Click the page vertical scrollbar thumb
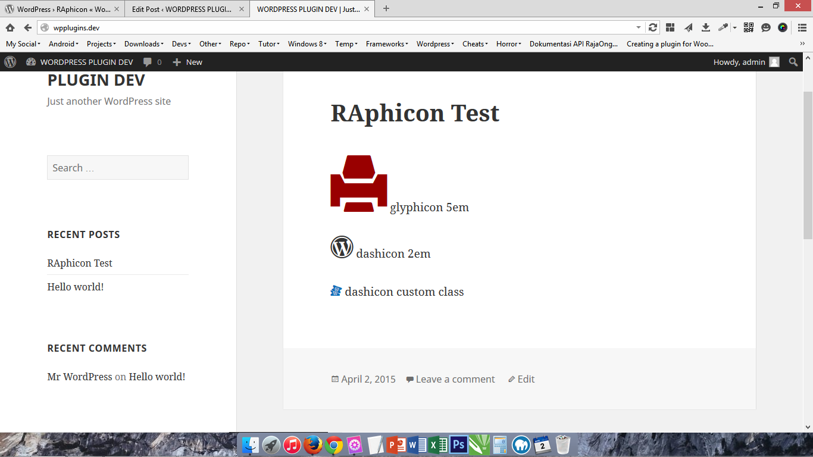The image size is (813, 457). pos(808,165)
